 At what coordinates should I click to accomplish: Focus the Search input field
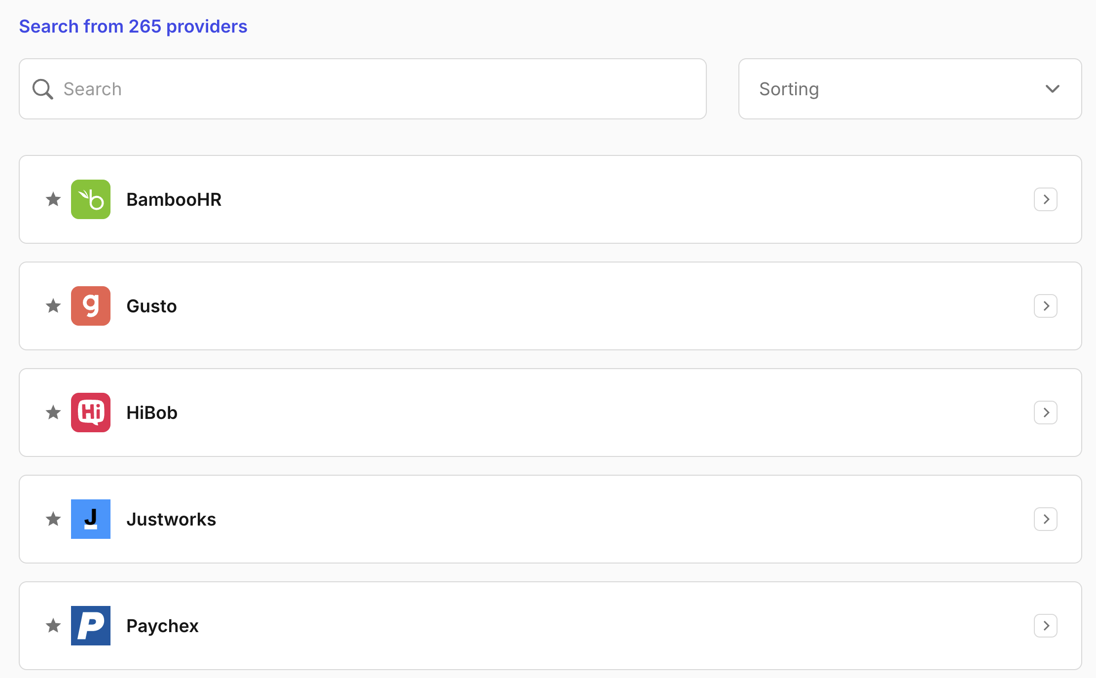point(363,89)
